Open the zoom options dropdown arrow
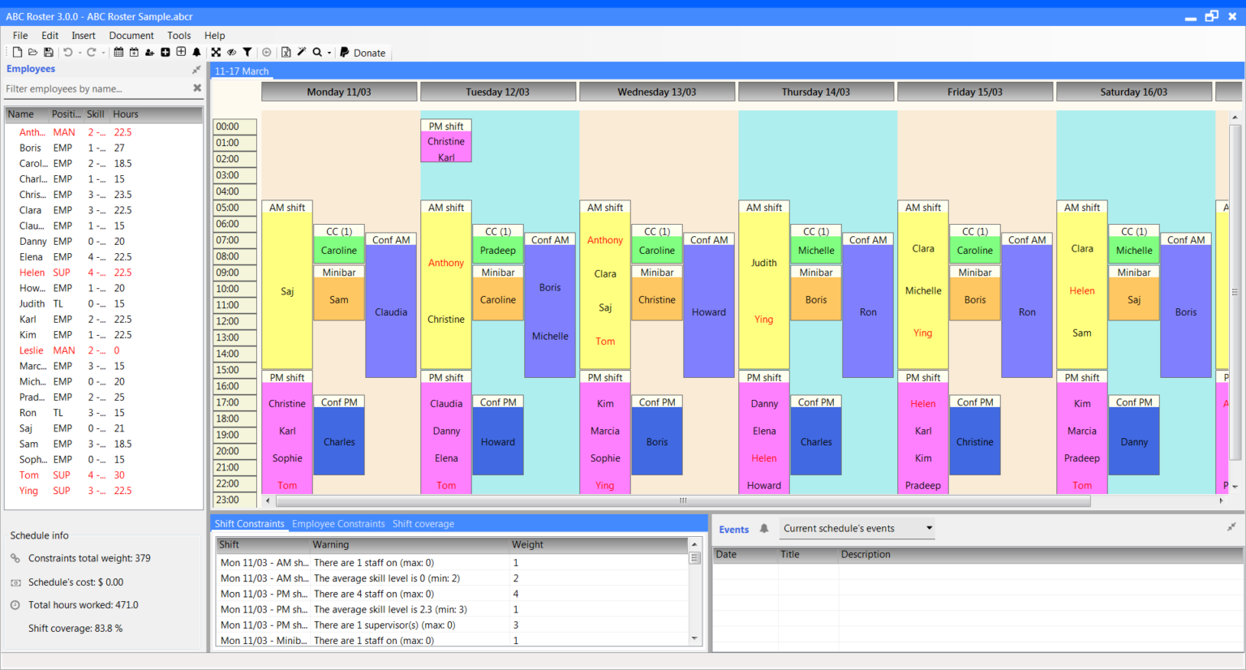Screen dimensions: 1246x670 click(329, 51)
